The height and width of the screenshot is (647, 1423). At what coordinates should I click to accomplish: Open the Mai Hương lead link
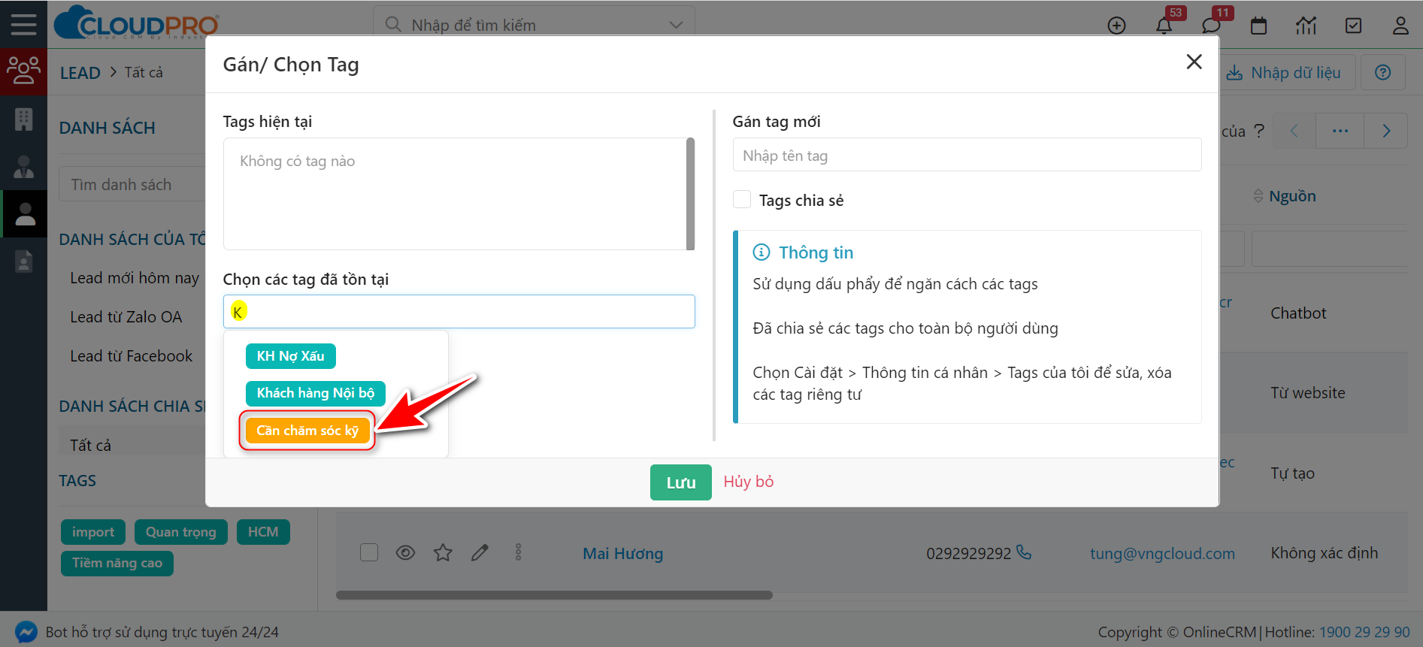click(623, 554)
